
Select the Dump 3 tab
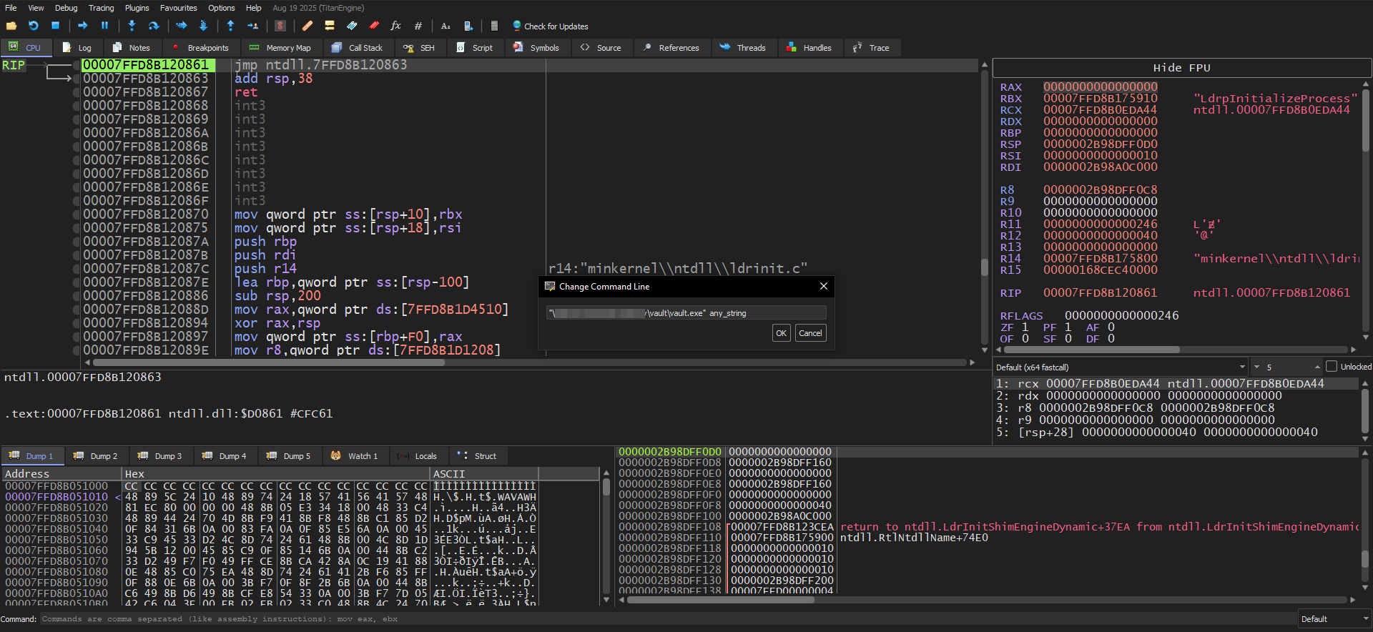click(160, 456)
